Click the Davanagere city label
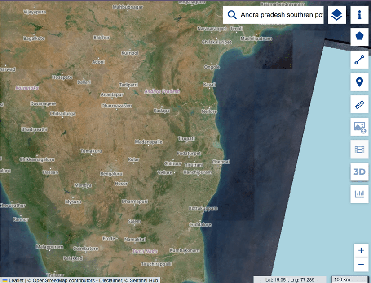 point(43,103)
